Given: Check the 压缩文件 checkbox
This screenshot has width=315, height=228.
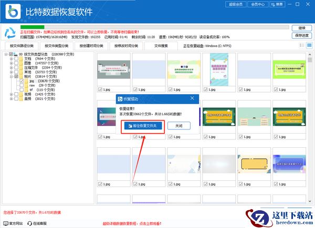Looking at the screenshot, I should (x=16, y=68).
